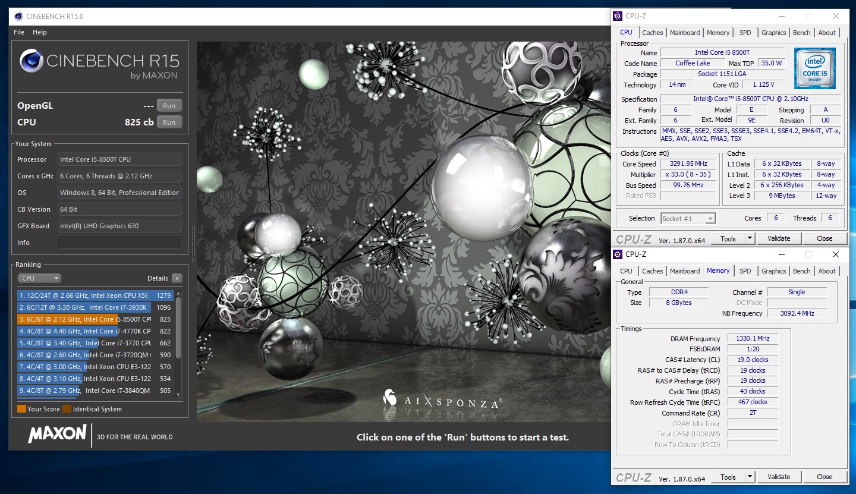Open ranking Details arrow button
Viewport: 856px width, 494px height.
177,278
